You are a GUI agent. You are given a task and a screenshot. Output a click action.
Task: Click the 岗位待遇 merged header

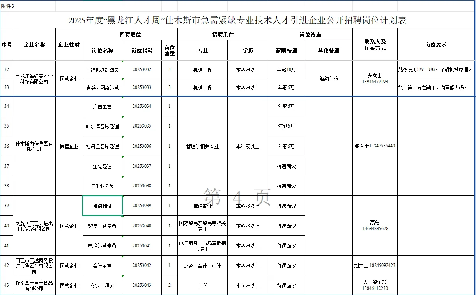310,34
